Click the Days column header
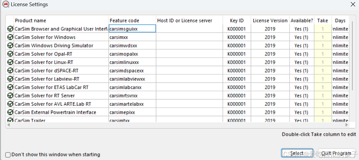This screenshot has width=359, height=160. (x=340, y=20)
